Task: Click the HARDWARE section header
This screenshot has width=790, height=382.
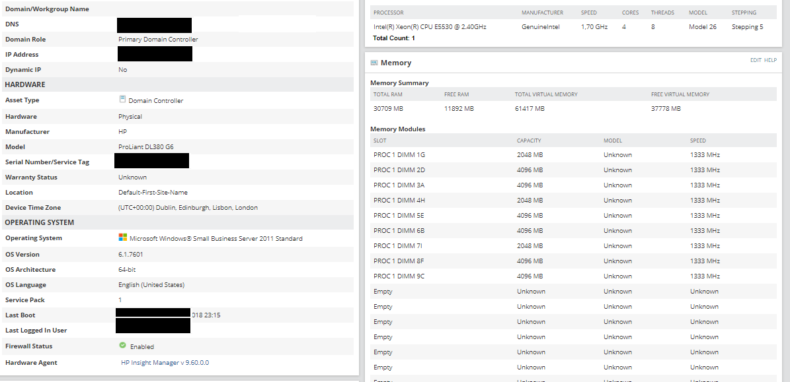Action: coord(25,84)
